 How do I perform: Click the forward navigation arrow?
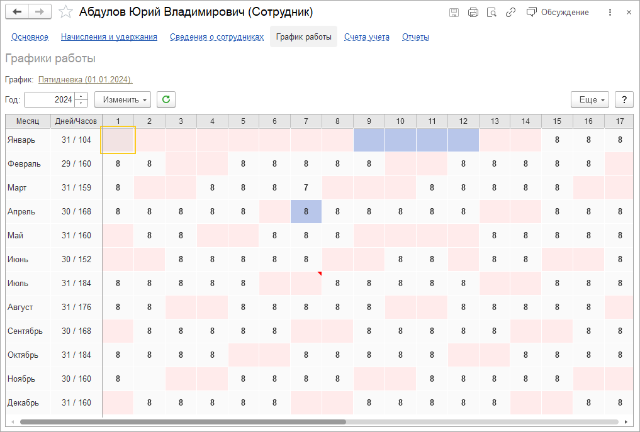click(x=39, y=12)
